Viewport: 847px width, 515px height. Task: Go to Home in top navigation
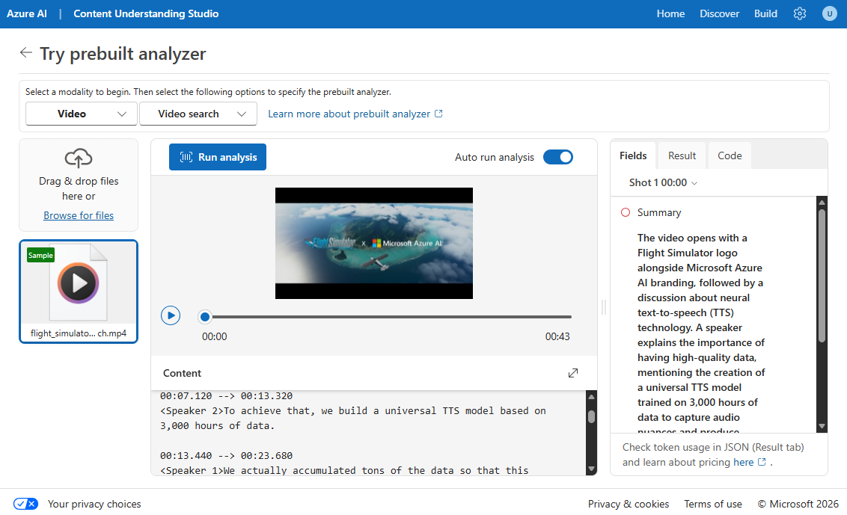(670, 13)
